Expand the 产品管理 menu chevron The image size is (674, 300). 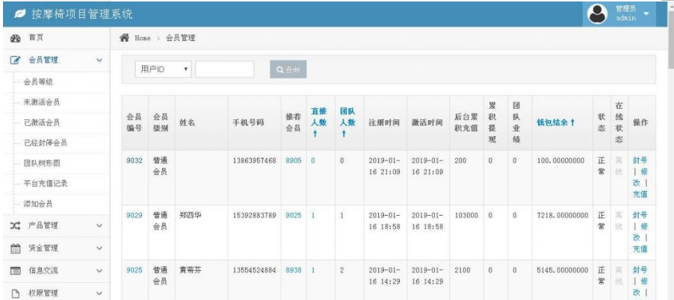coord(99,225)
